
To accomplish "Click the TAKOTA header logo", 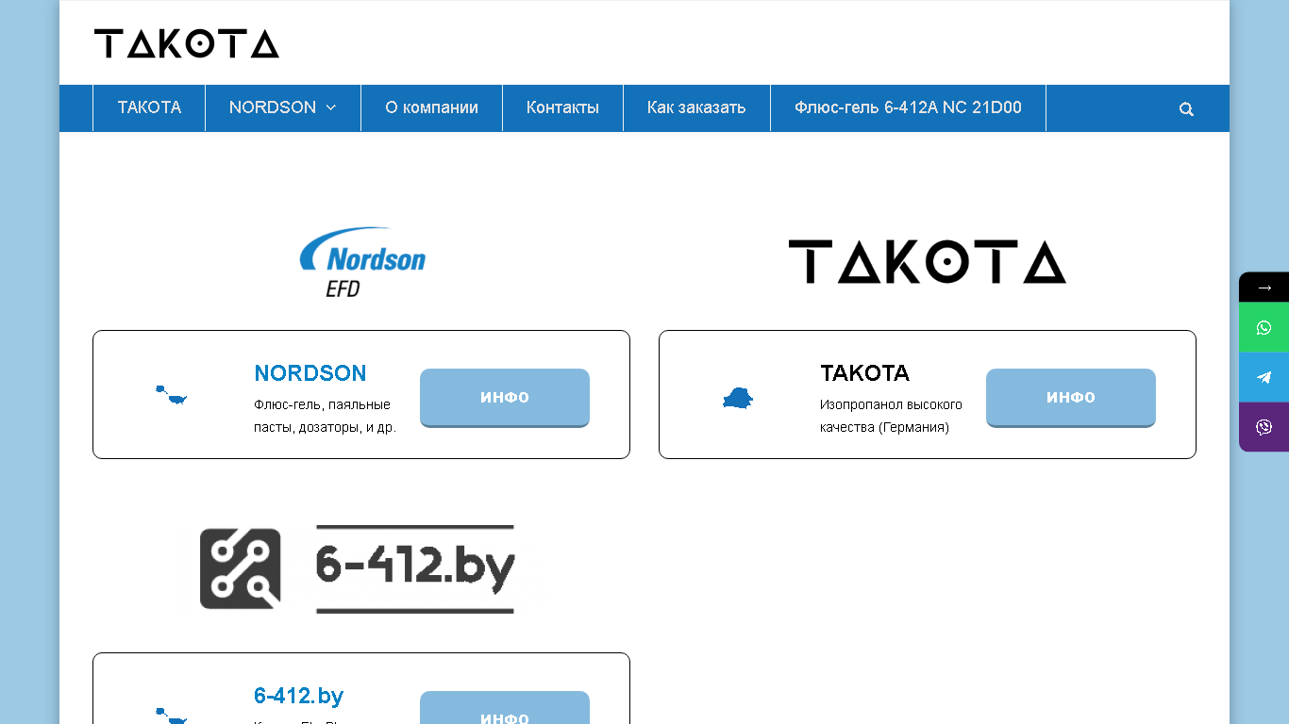I will pyautogui.click(x=187, y=43).
